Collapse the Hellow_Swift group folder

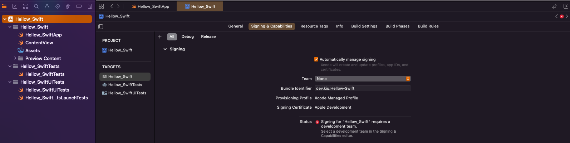pyautogui.click(x=10, y=27)
